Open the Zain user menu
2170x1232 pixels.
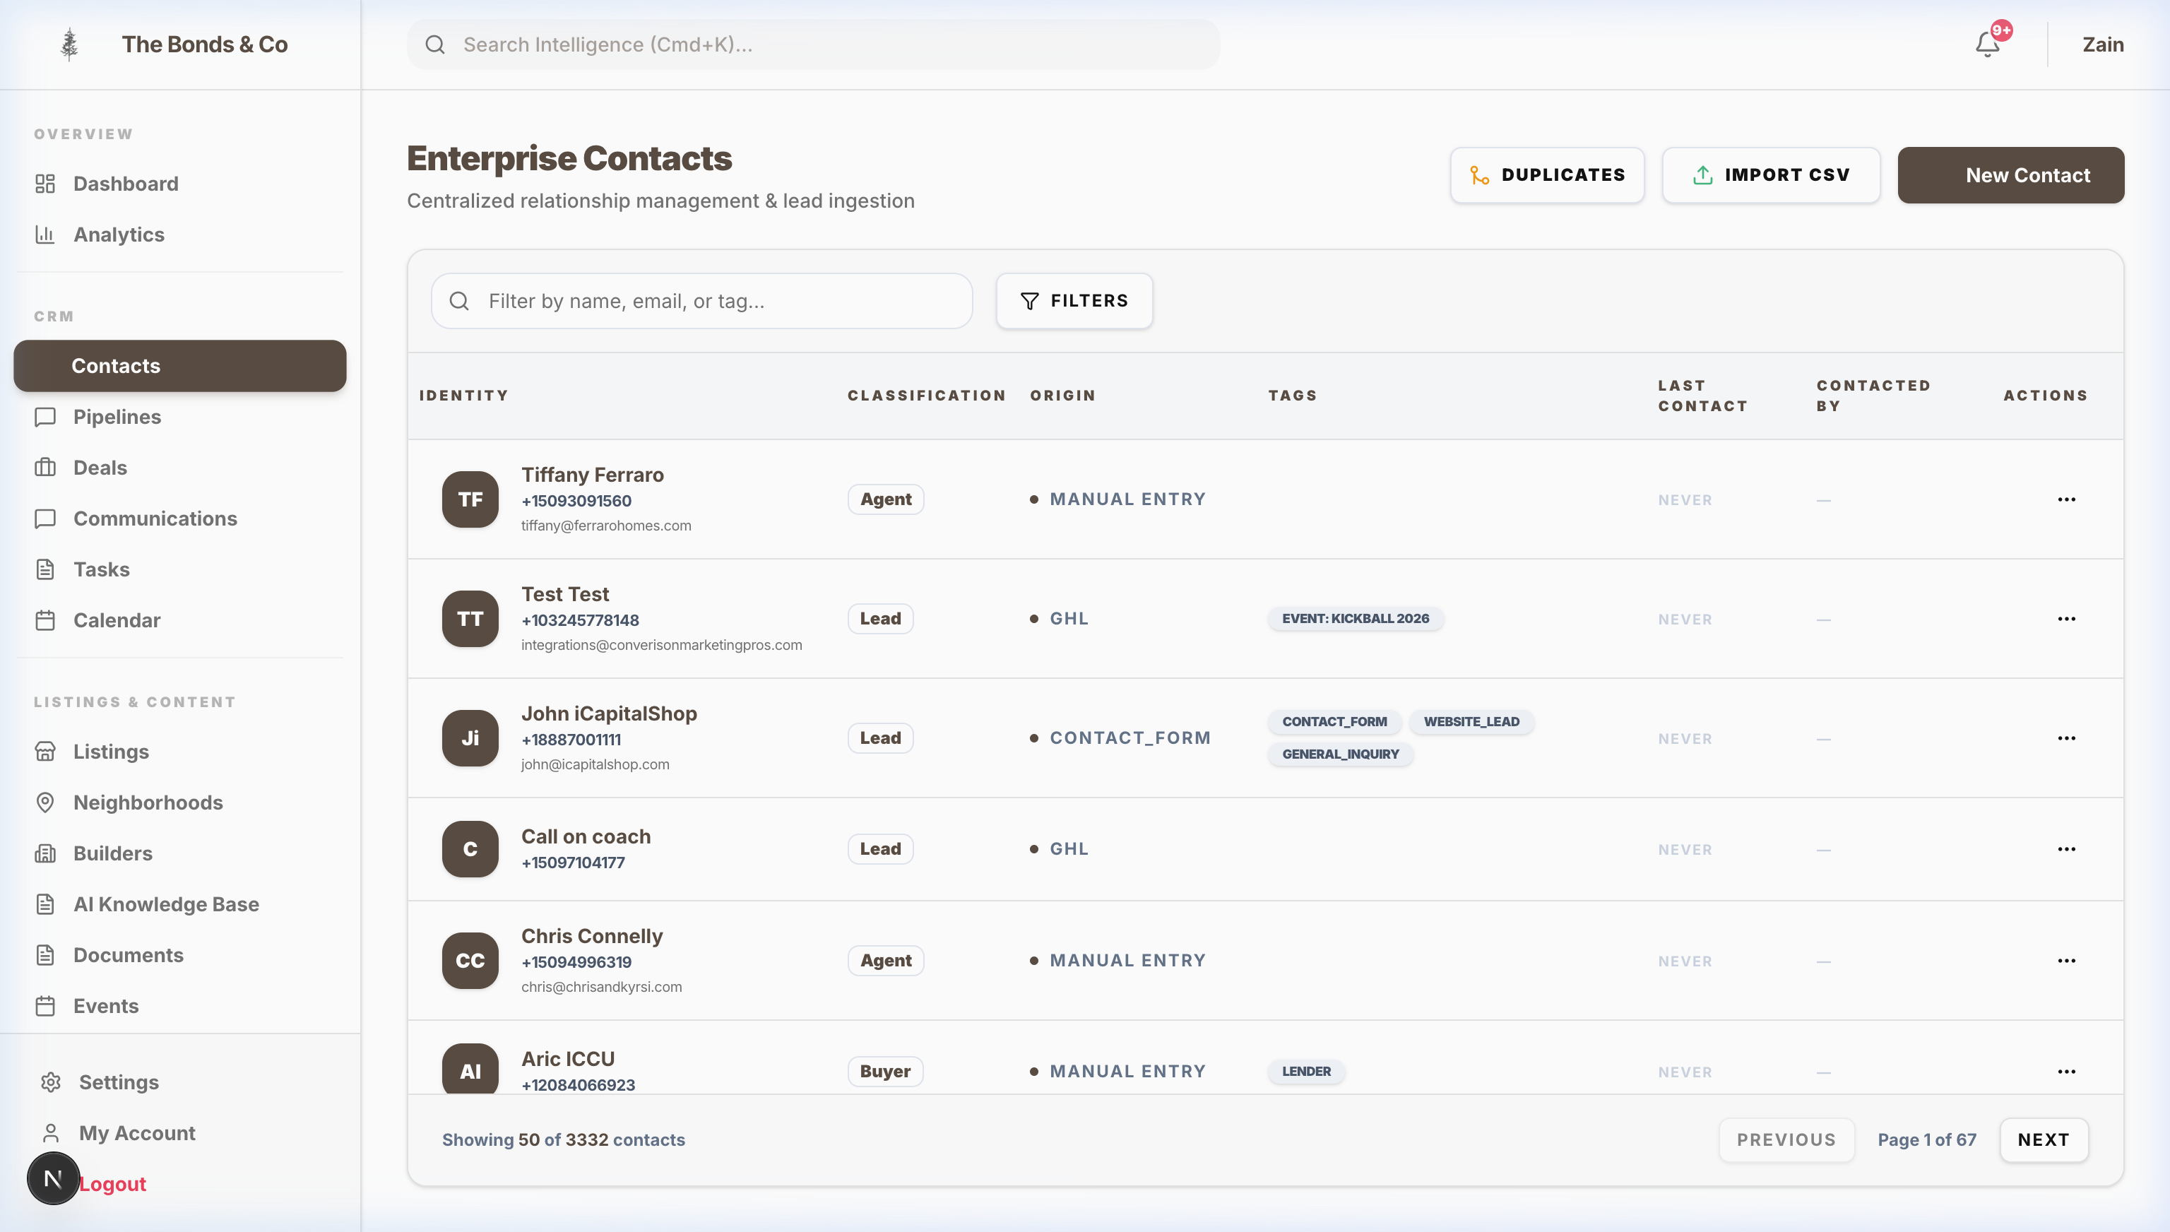click(2102, 44)
